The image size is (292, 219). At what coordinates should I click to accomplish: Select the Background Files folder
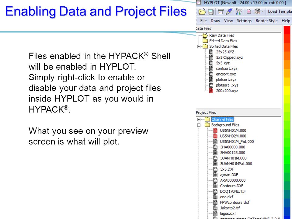[225, 125]
